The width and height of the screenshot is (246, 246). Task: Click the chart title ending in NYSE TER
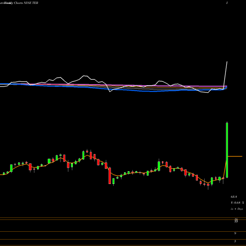[19, 3]
